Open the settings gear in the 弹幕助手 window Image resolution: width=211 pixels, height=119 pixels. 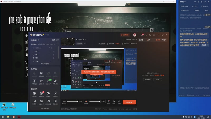pos(205,2)
